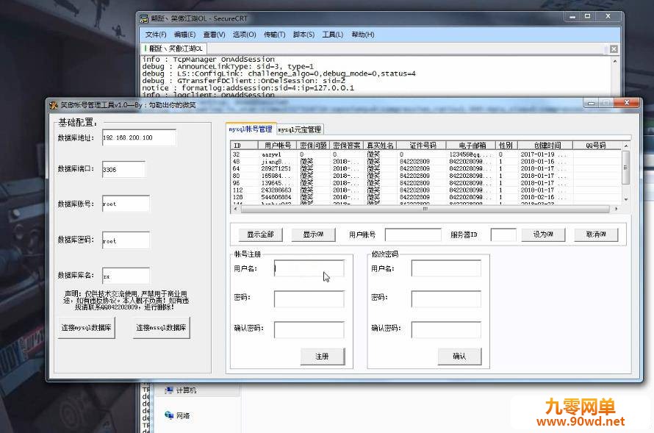
Task: Open the 工具(L) menu in SecureCRT
Action: (x=332, y=35)
